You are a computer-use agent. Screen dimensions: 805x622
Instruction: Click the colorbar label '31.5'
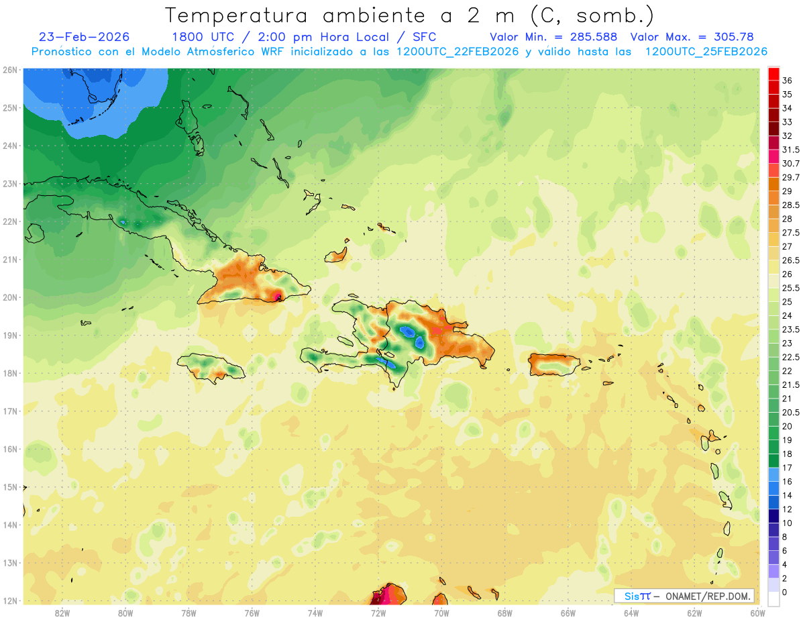coord(791,150)
